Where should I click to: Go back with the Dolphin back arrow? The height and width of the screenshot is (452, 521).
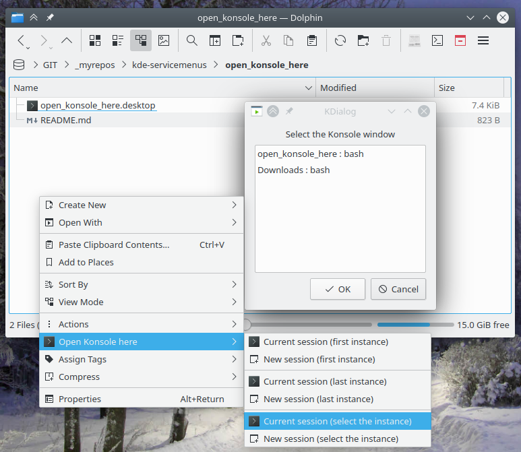[x=22, y=41]
